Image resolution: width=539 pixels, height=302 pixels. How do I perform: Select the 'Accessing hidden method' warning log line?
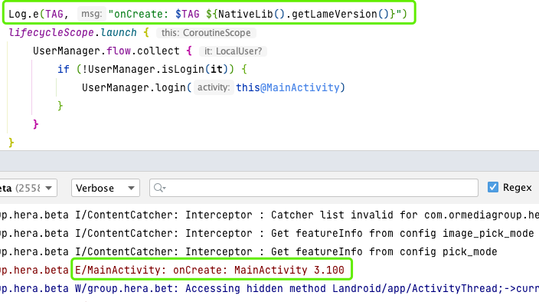pyautogui.click(x=269, y=288)
